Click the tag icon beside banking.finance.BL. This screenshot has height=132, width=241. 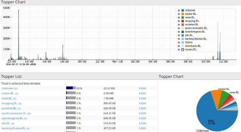point(28,128)
